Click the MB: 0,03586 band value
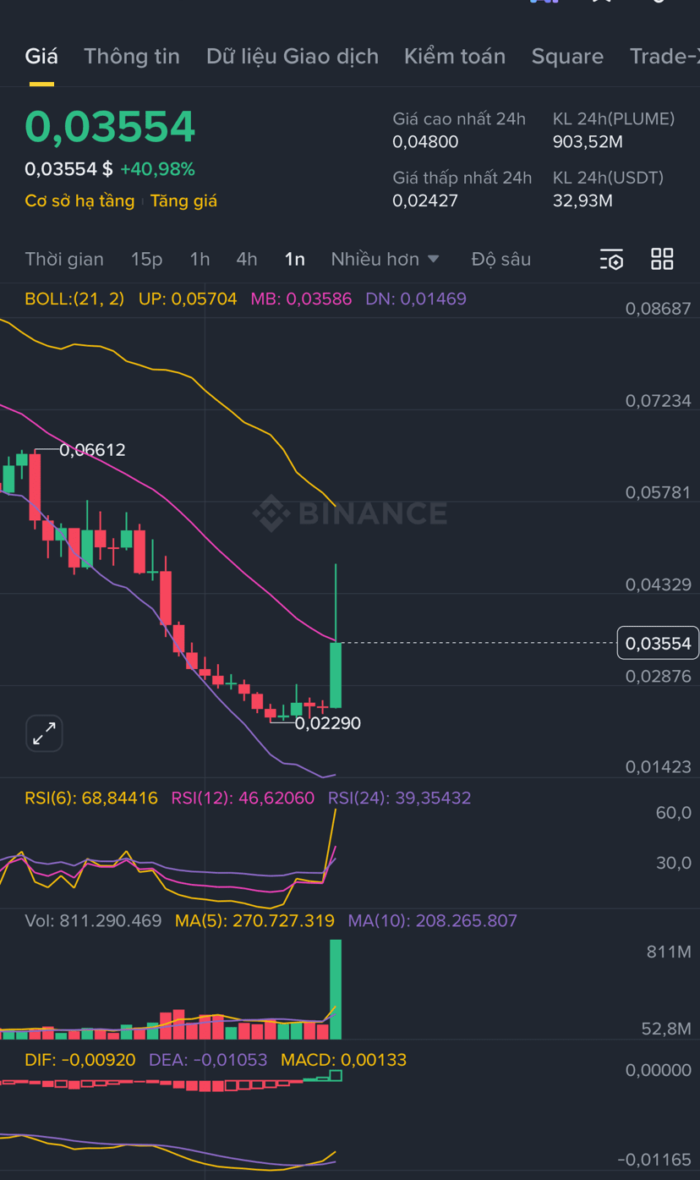Viewport: 700px width, 1180px height. pos(301,299)
